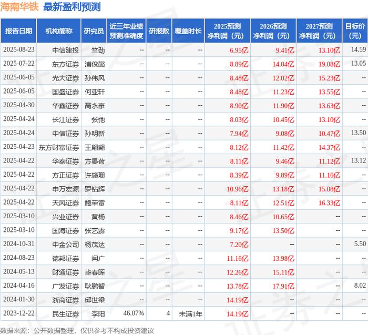Click the 19.08亿 profit forecast
Viewport: 368px width, 335px height.
[x=329, y=64]
